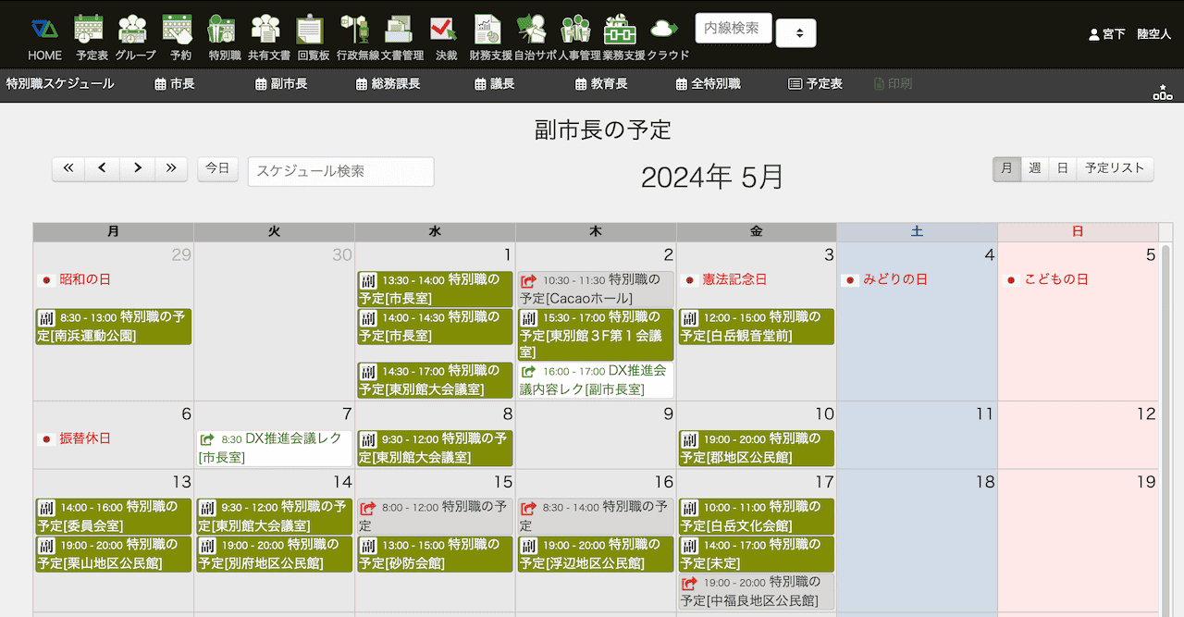Image resolution: width=1184 pixels, height=617 pixels.
Task: Switch calendar to 週 view
Action: (x=1034, y=168)
